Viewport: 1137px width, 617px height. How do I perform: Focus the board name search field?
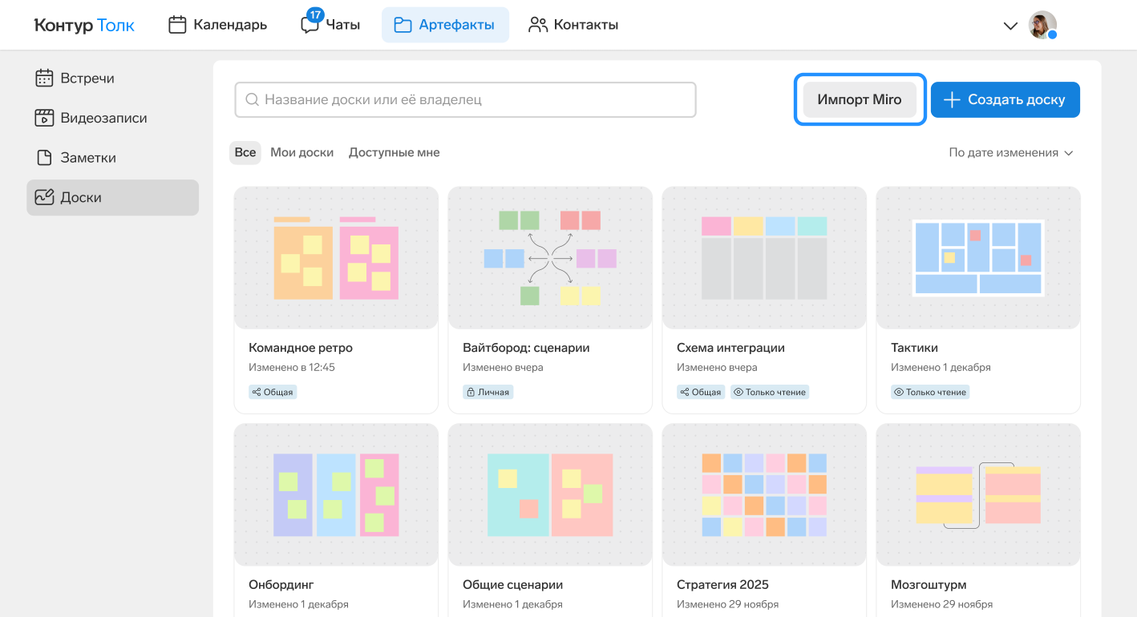pos(465,100)
